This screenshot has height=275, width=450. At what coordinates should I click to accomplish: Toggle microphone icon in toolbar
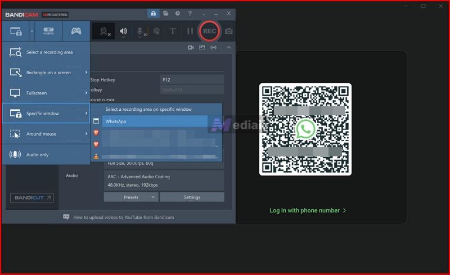(140, 31)
